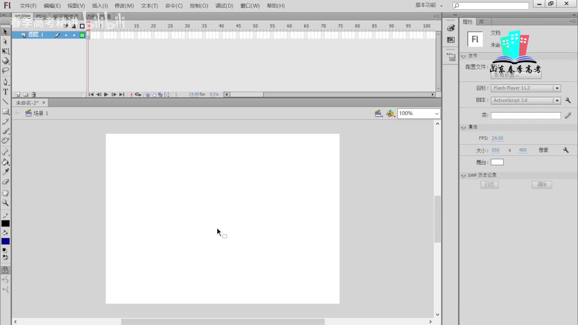578x325 pixels.
Task: Select the Deco tool
Action: click(5, 141)
